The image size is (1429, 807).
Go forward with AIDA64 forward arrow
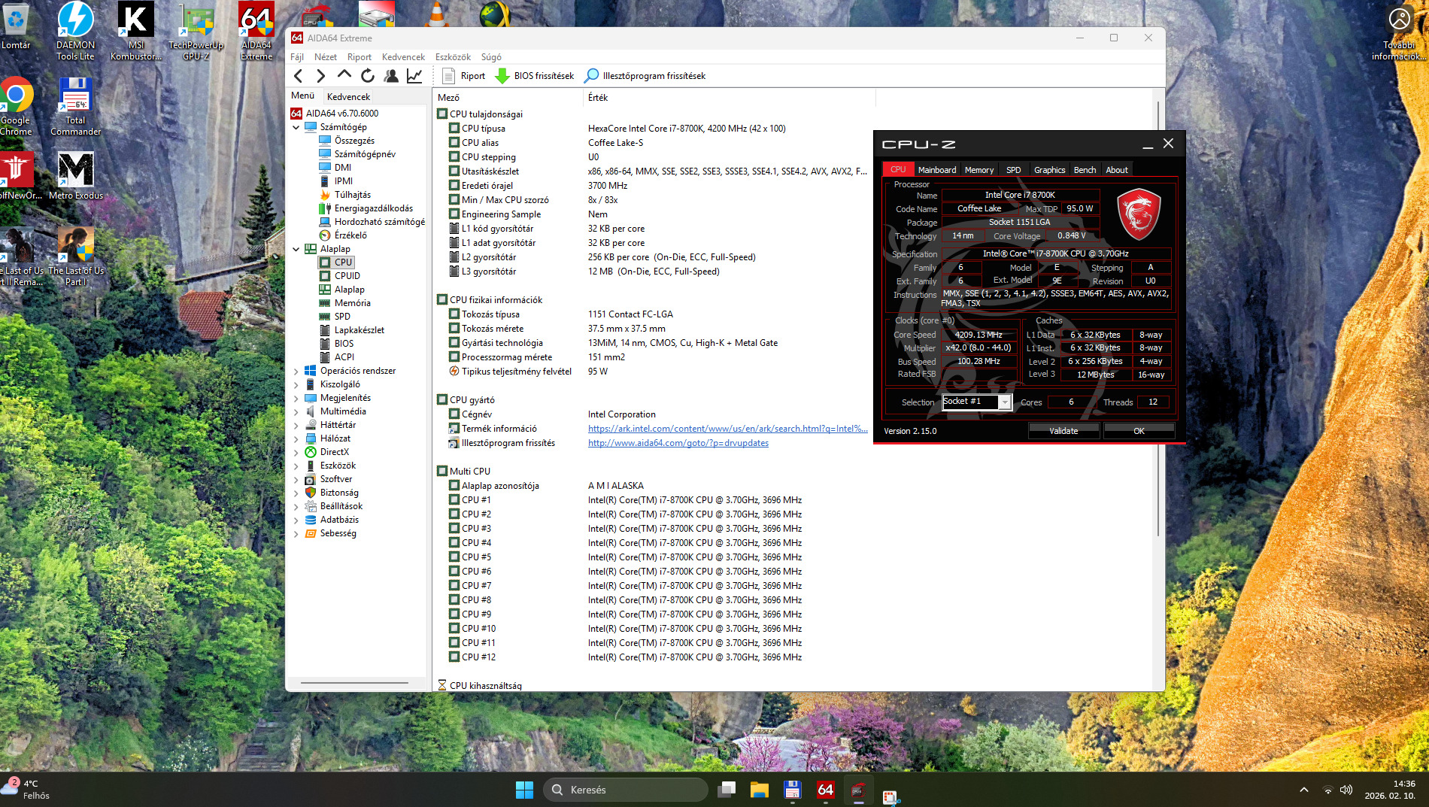pyautogui.click(x=321, y=76)
